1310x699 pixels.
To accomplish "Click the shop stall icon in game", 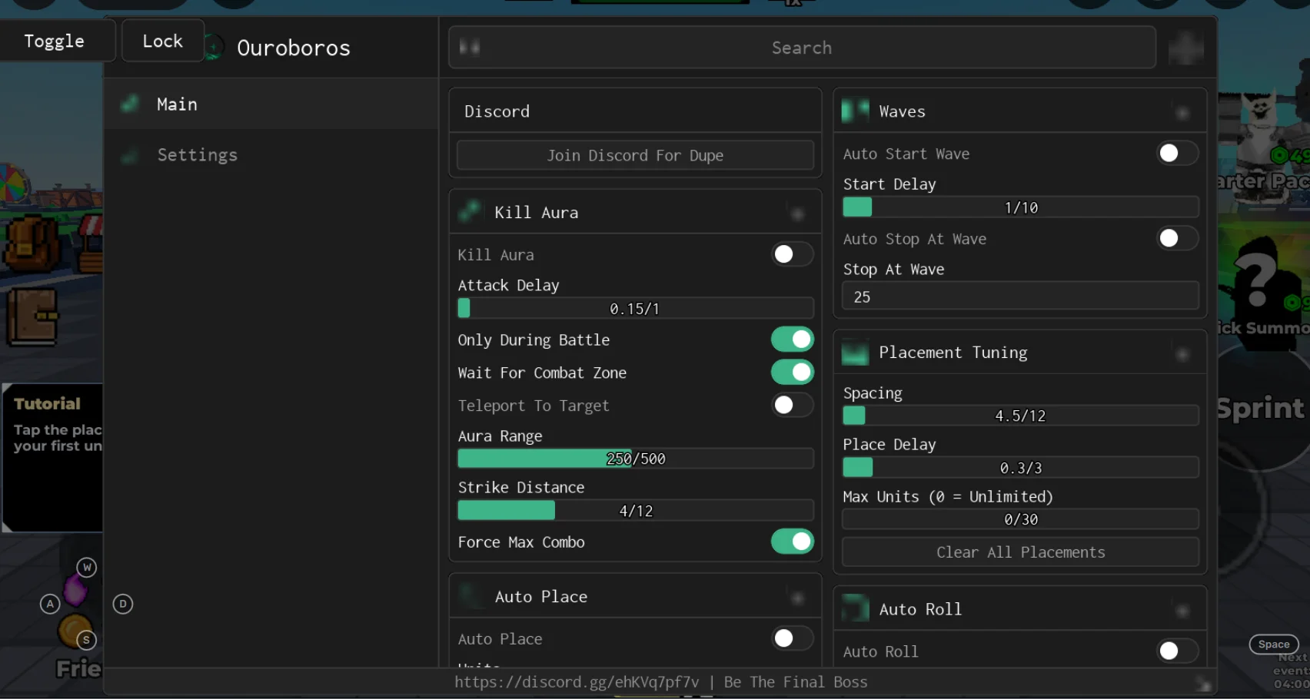I will [x=90, y=244].
